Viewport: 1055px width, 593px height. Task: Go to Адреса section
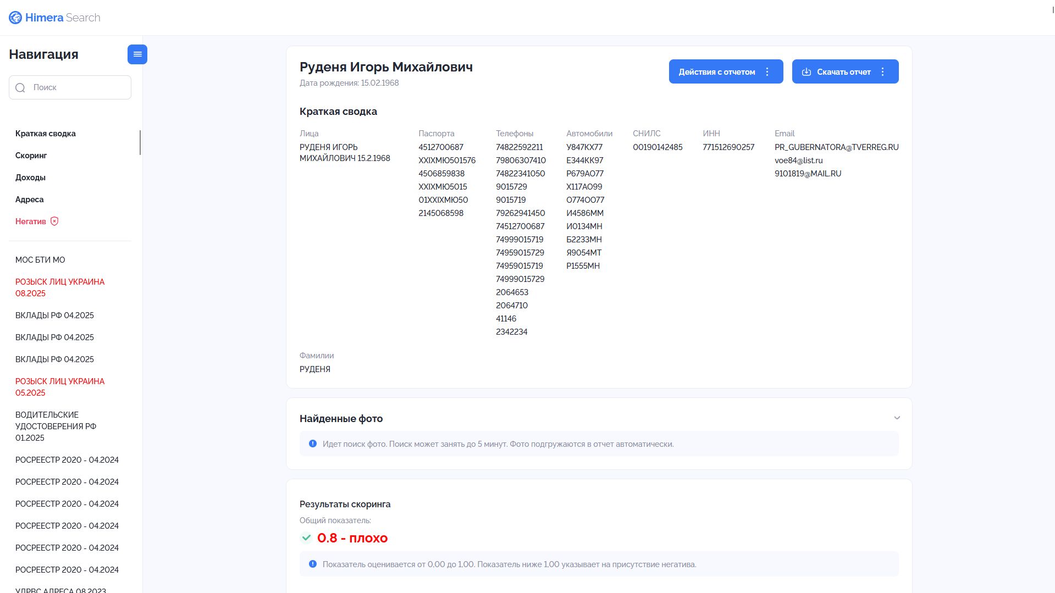(x=30, y=199)
